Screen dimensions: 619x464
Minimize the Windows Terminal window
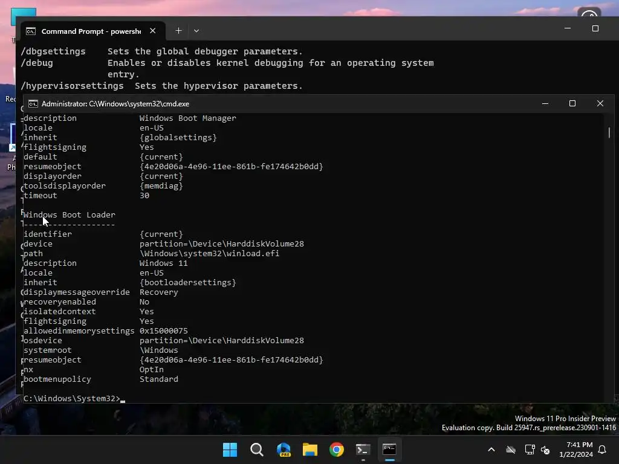tap(568, 28)
